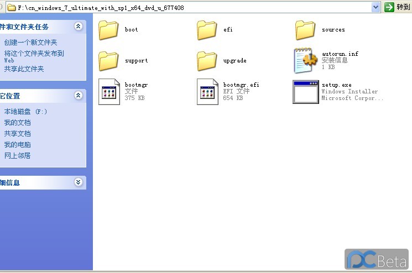Open 我的电脑 location
The width and height of the screenshot is (412, 273).
click(x=17, y=145)
